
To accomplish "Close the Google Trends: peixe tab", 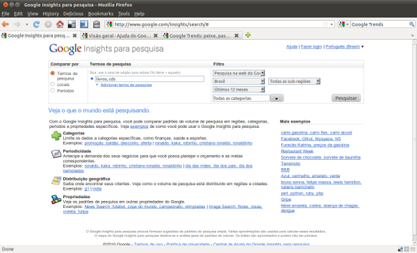I will coord(236,35).
